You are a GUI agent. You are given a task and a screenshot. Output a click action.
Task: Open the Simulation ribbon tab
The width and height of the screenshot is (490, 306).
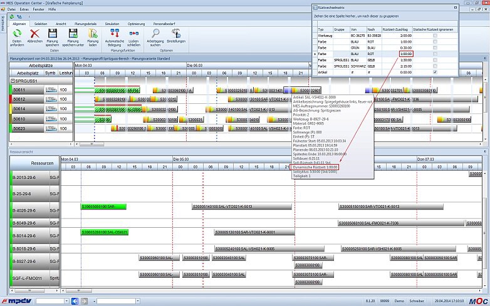(x=112, y=24)
